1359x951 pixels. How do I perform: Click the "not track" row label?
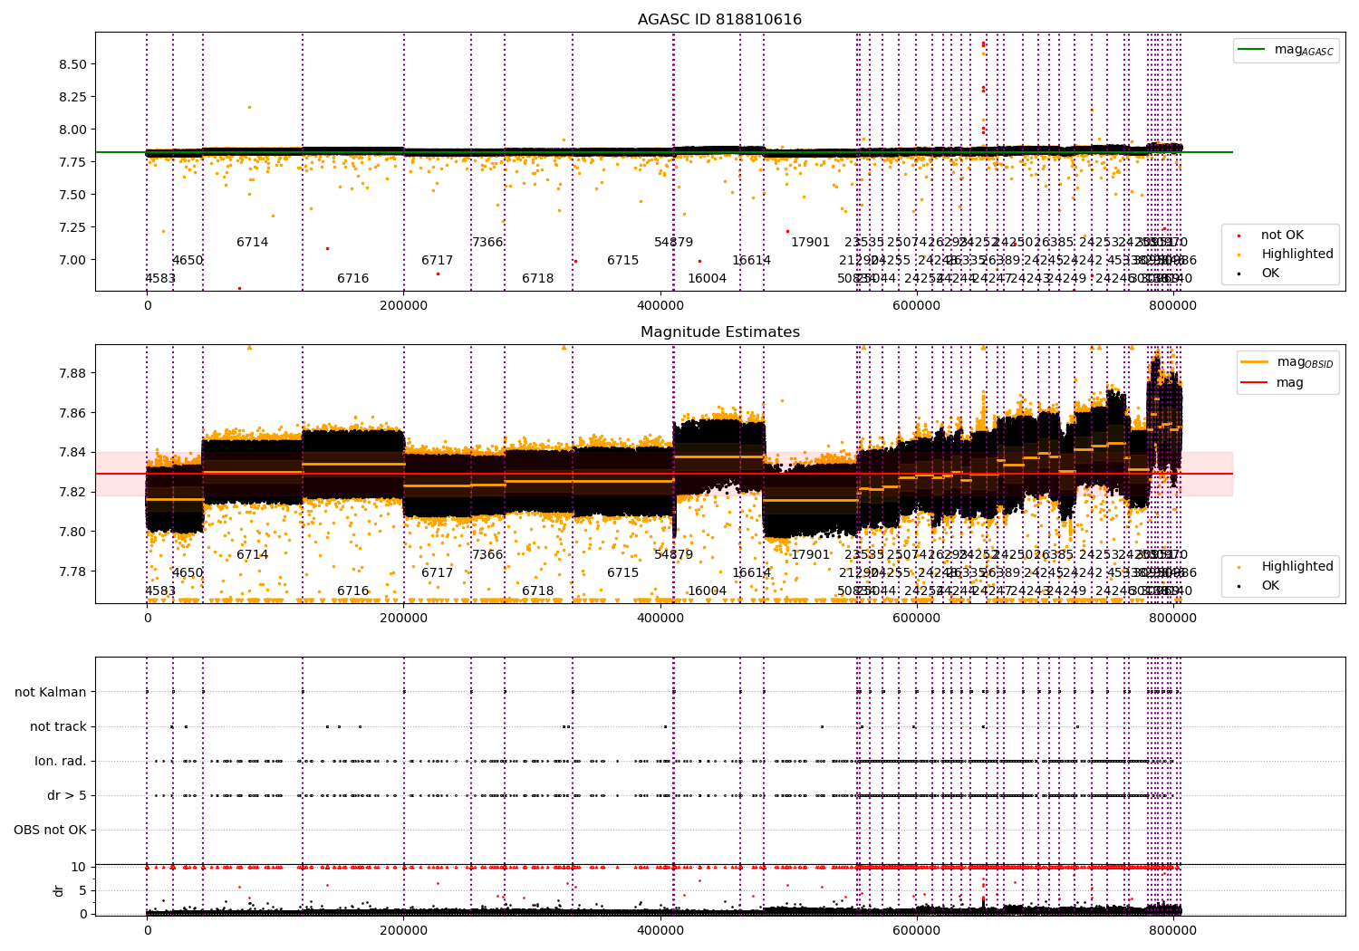point(58,727)
